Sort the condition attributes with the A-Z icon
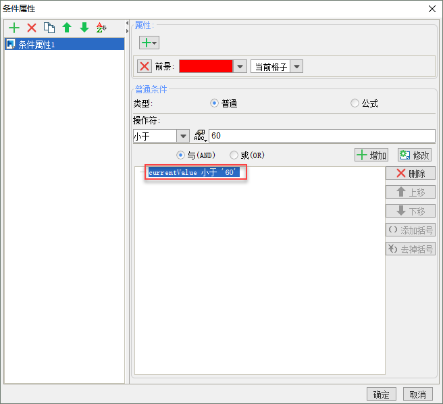Viewport: 443px width, 404px height. click(x=101, y=28)
